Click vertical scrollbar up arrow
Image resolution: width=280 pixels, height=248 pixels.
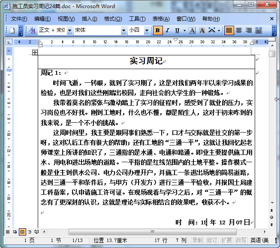[x=272, y=46]
